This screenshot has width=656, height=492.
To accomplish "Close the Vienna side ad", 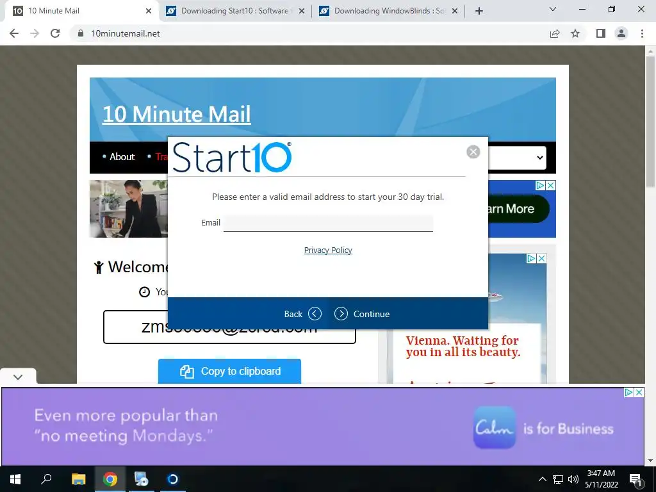I will coord(541,259).
